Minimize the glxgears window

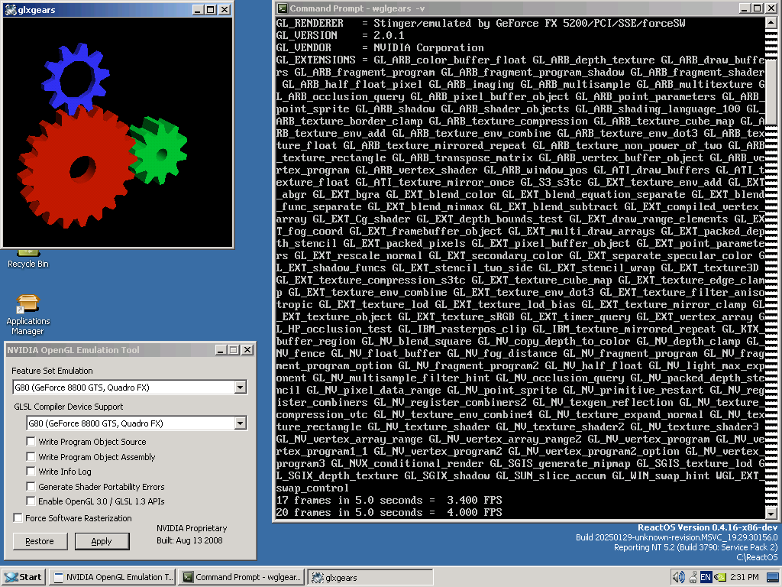pyautogui.click(x=198, y=9)
